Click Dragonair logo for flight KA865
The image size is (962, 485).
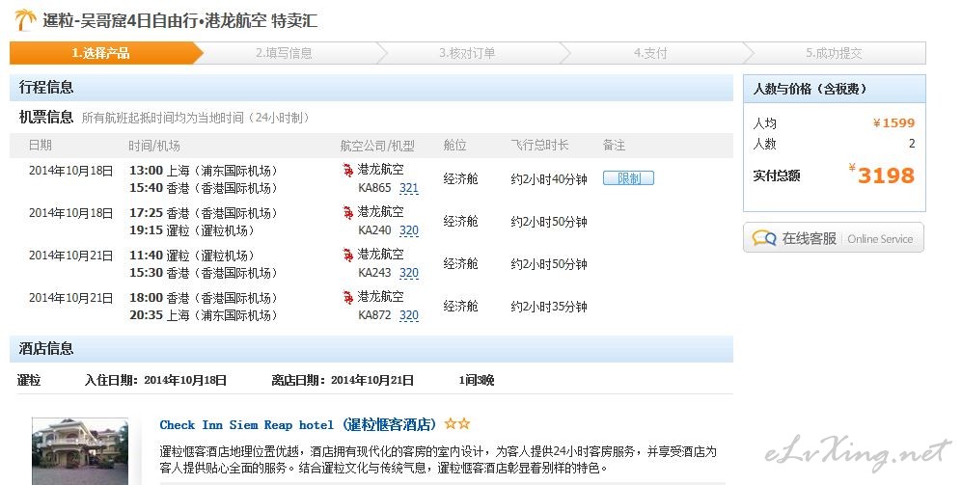[x=348, y=170]
